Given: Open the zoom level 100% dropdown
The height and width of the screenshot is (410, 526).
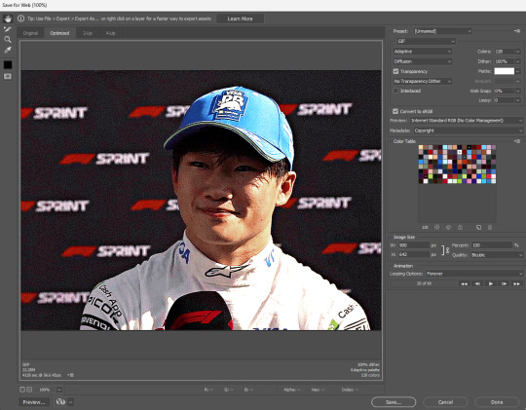Looking at the screenshot, I should coord(59,390).
